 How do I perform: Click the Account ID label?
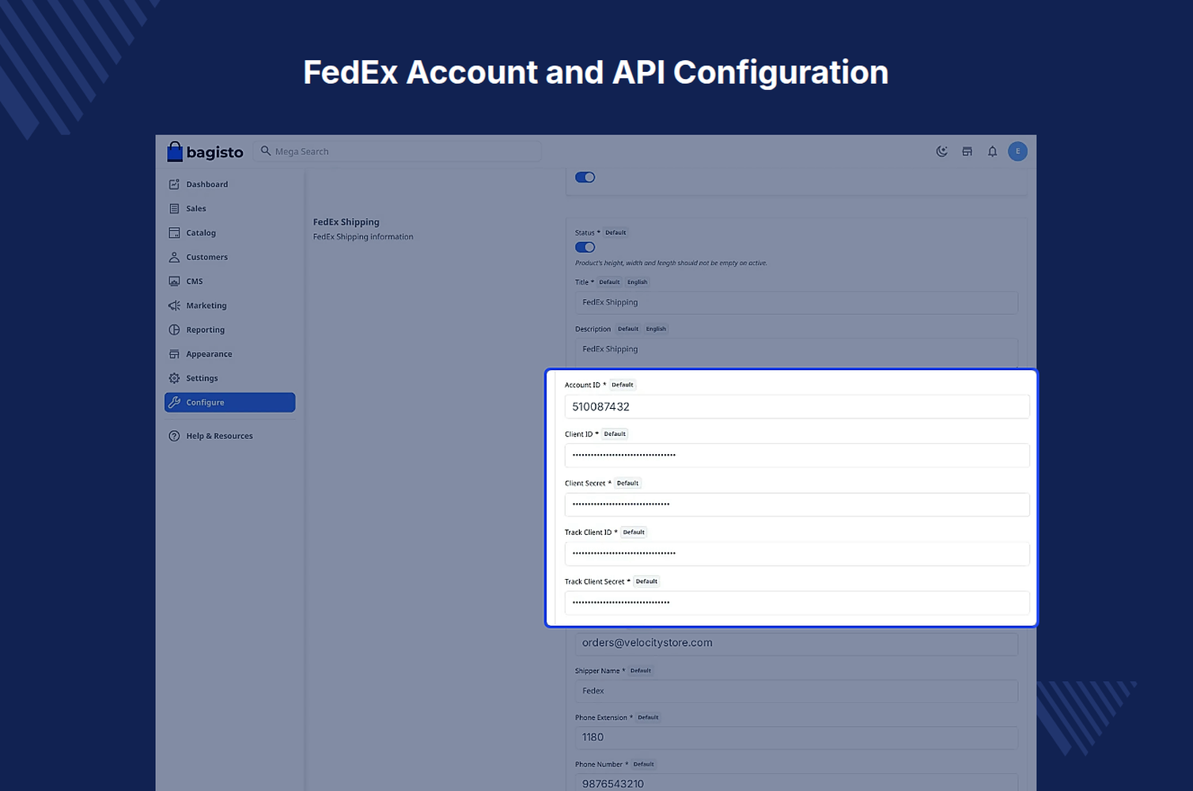click(x=582, y=385)
